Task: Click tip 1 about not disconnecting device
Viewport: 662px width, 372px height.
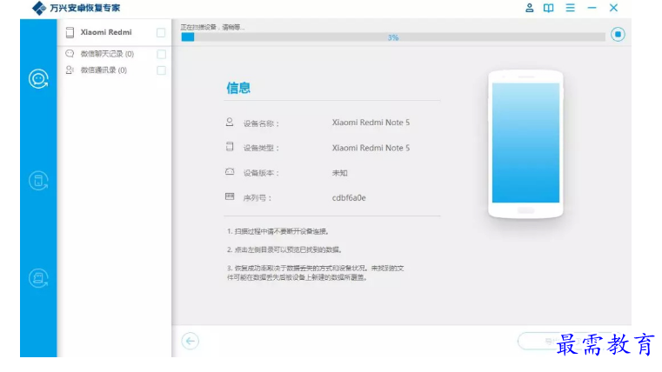Action: (x=278, y=231)
